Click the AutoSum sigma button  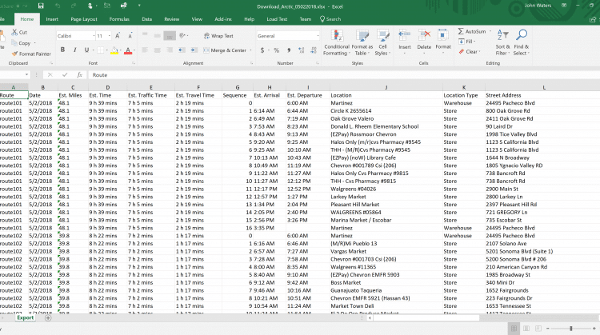[472, 31]
